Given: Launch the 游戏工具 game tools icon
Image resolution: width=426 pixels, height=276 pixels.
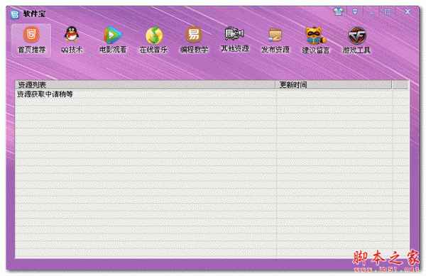Looking at the screenshot, I should tap(356, 40).
